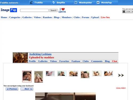Screen dimensions: 133x100
Task: Open the T'nAflix network icon link
Action: click(31, 3)
